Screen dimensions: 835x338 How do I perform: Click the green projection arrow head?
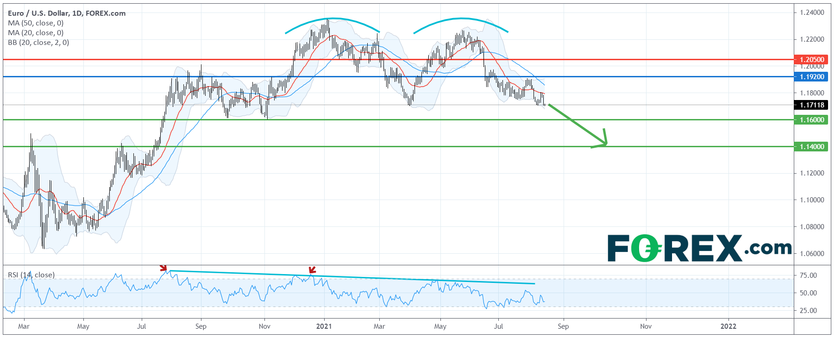[602, 142]
